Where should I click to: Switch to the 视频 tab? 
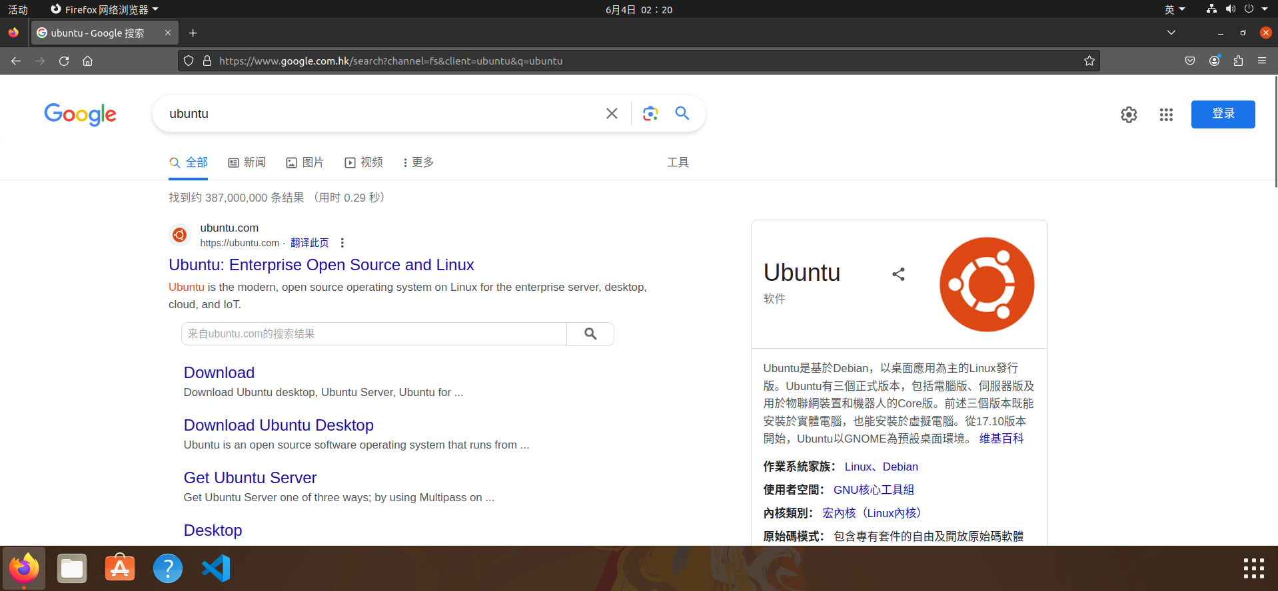(364, 162)
